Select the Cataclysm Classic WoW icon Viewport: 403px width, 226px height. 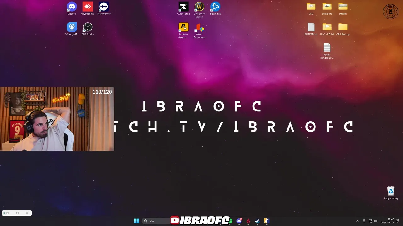(199, 10)
